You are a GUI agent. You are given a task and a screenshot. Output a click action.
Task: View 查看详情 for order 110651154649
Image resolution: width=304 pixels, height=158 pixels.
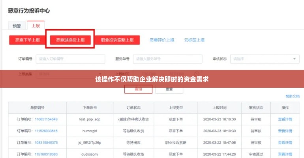[x=285, y=119]
